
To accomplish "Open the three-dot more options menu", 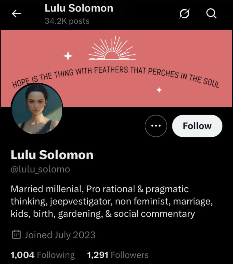I will [156, 126].
